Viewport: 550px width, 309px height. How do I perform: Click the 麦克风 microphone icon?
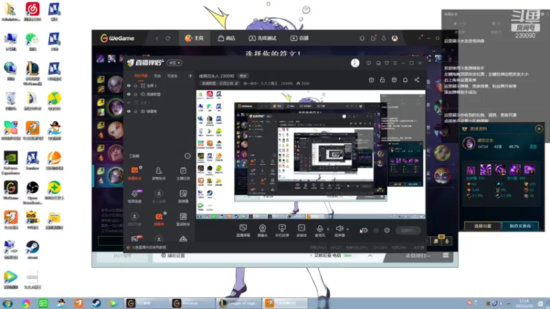tap(320, 229)
